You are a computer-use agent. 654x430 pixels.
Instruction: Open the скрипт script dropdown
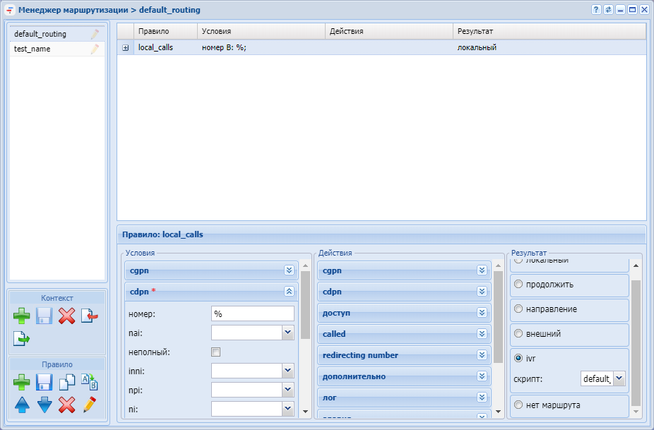(619, 378)
